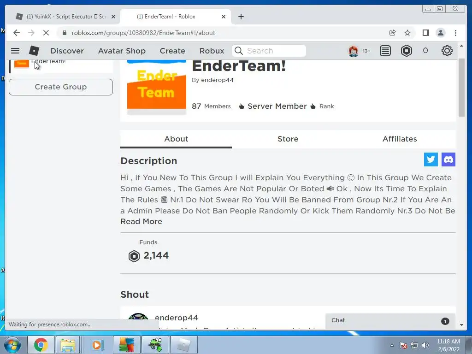This screenshot has width=472, height=354.
Task: Open the group's Twitter link
Action: (431, 159)
